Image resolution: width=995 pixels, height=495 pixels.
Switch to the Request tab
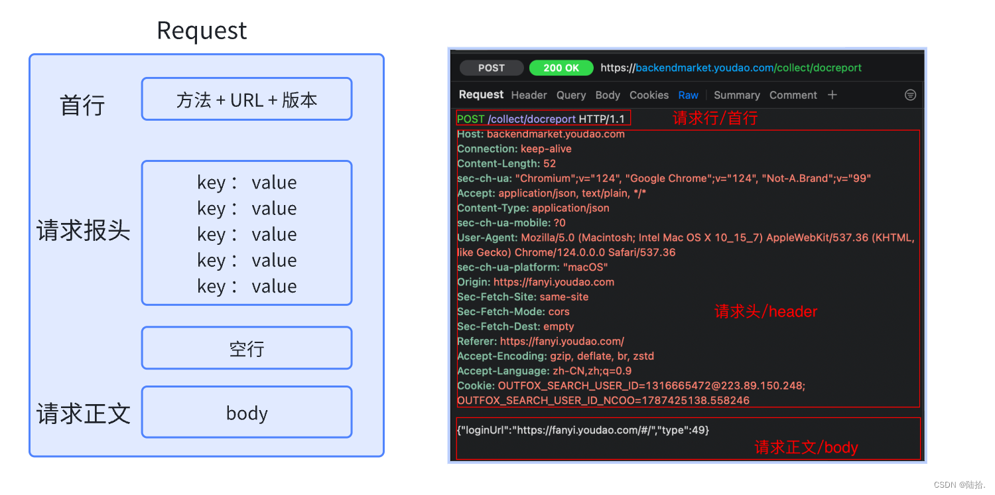pos(481,95)
